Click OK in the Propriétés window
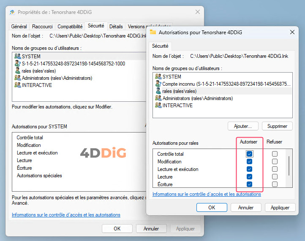This screenshot has height=241, width=305. [117, 229]
